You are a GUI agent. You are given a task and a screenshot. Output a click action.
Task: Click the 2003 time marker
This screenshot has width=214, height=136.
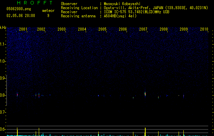[62, 29]
